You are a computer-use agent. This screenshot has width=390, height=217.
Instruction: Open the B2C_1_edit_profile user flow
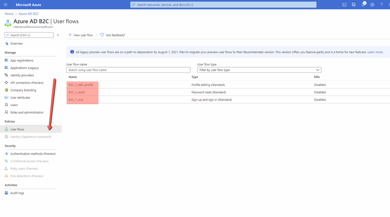(81, 85)
